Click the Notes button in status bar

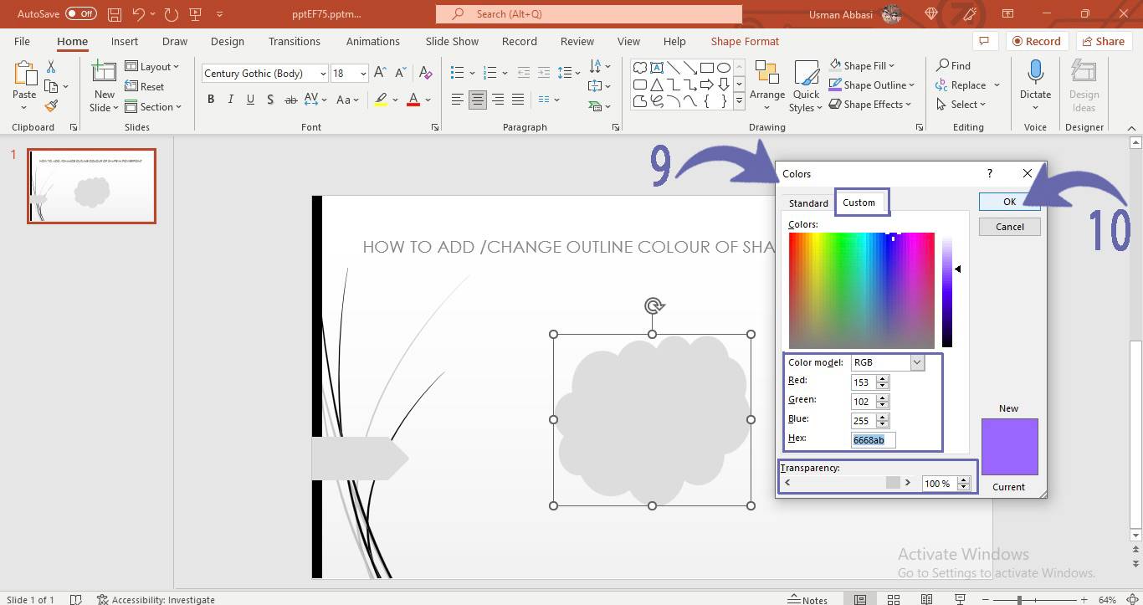click(x=807, y=599)
